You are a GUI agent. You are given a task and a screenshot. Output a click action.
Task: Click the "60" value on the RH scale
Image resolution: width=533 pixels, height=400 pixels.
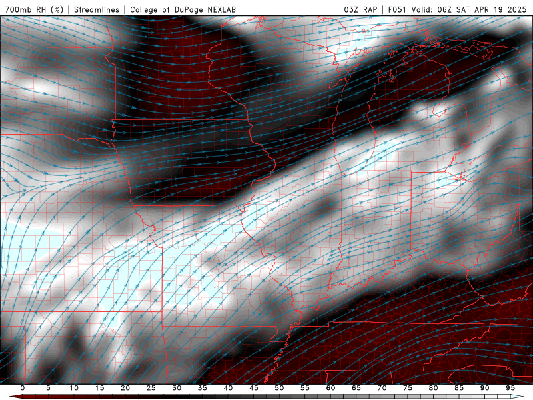click(330, 388)
